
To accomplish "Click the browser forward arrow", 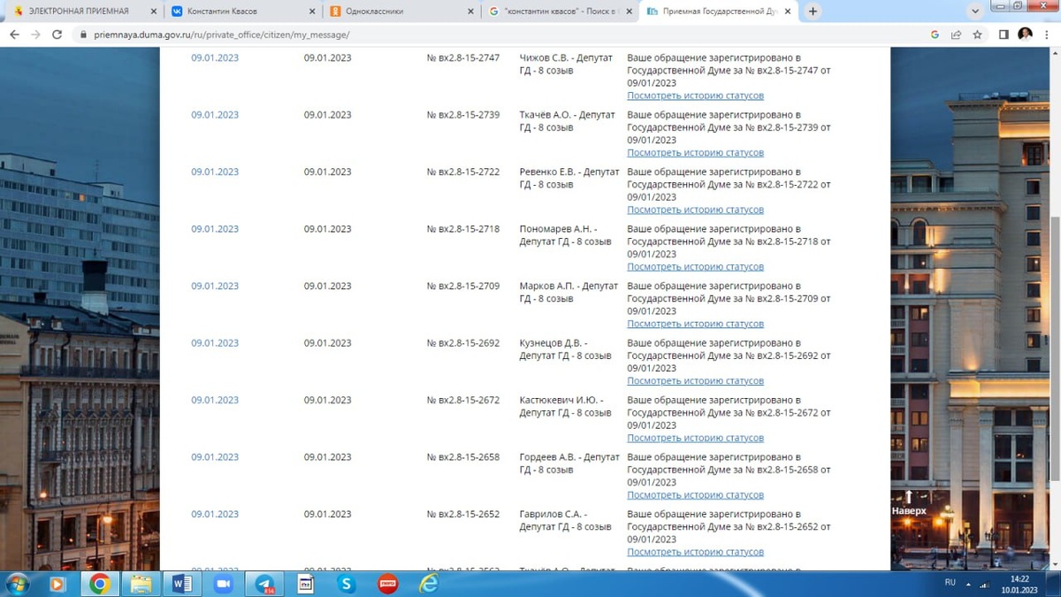I will pyautogui.click(x=35, y=34).
